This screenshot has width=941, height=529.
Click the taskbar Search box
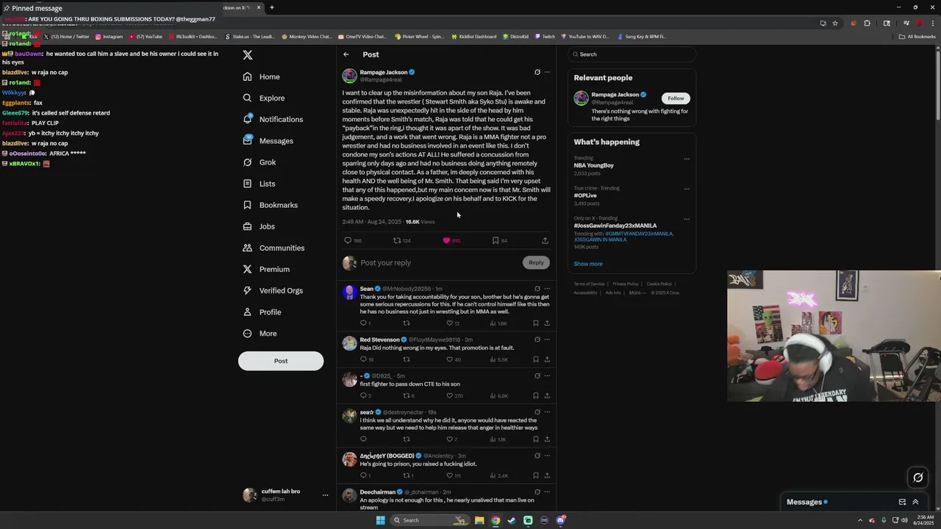coord(429,520)
